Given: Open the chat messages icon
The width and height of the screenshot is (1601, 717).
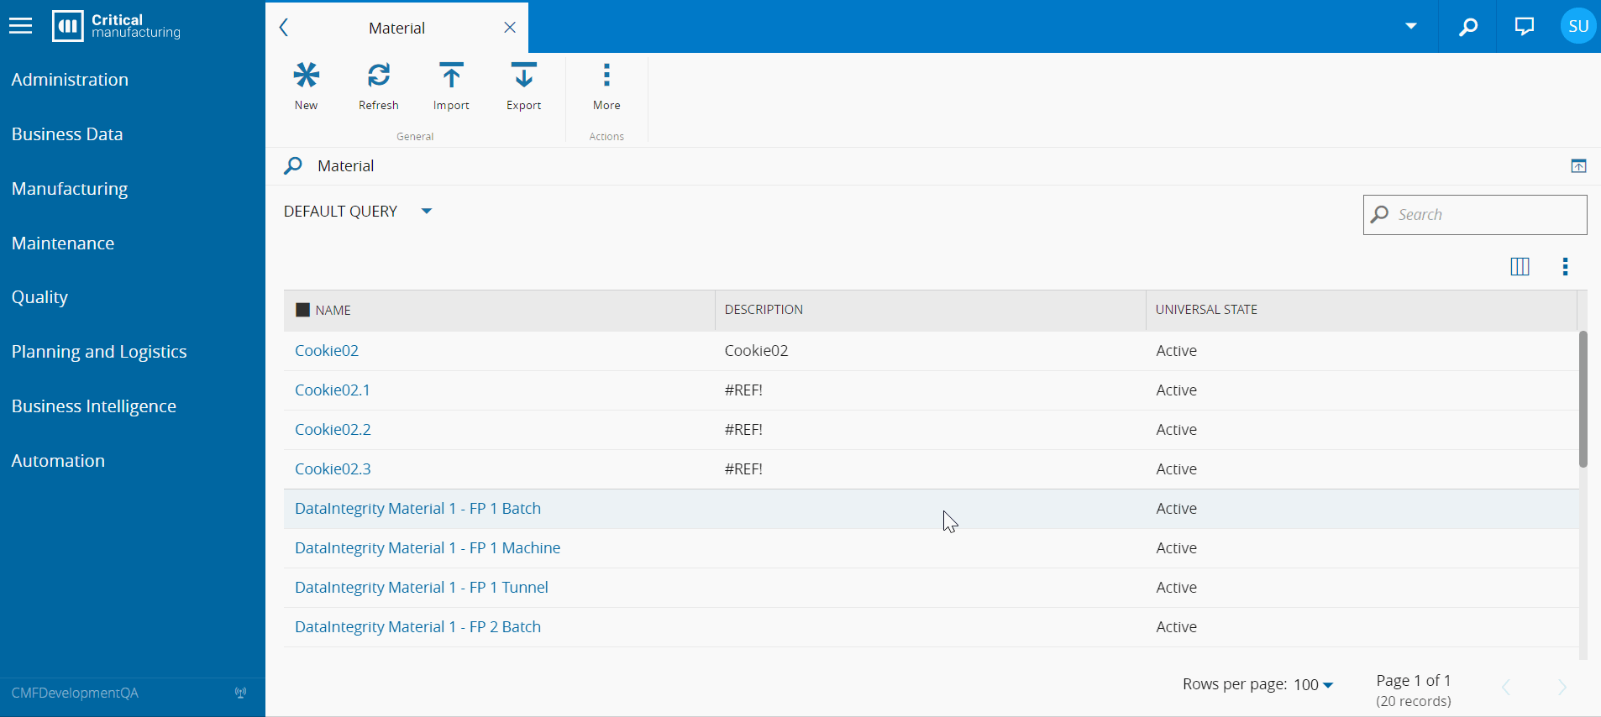Looking at the screenshot, I should [x=1524, y=27].
